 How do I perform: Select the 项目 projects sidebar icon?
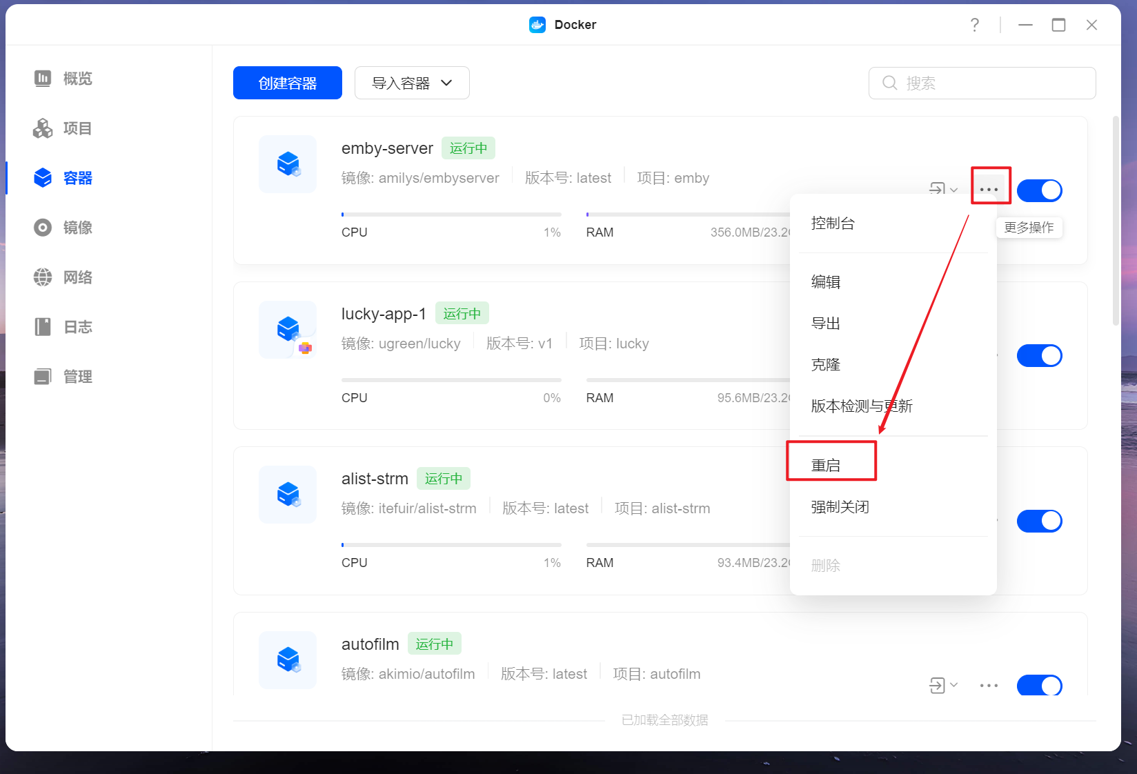coord(43,128)
